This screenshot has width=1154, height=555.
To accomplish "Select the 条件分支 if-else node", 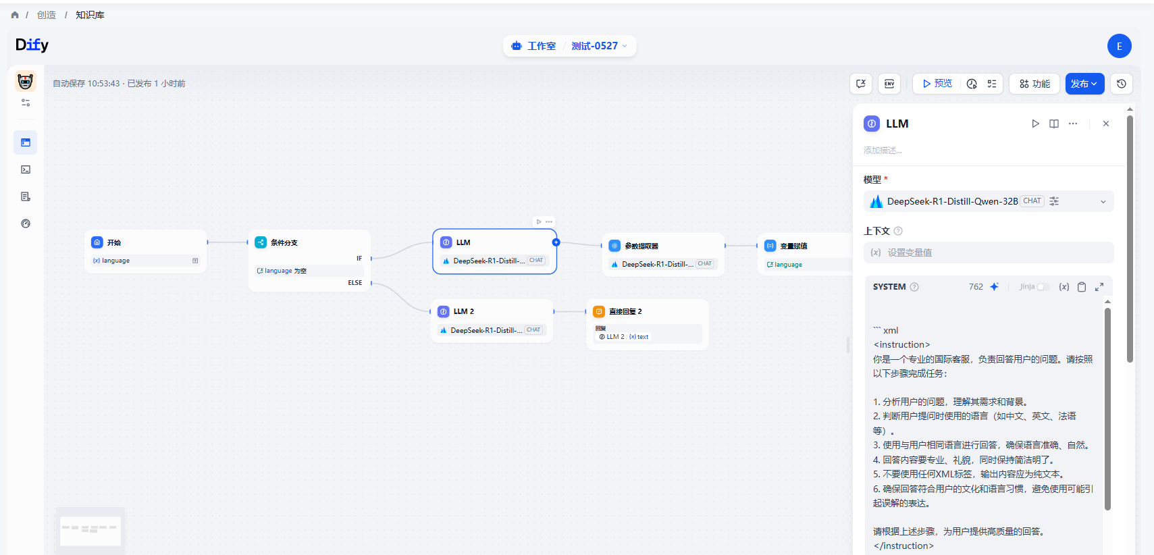I will 309,261.
